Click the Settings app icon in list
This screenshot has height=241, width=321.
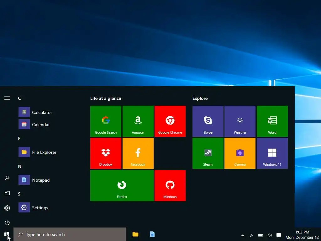tap(24, 207)
